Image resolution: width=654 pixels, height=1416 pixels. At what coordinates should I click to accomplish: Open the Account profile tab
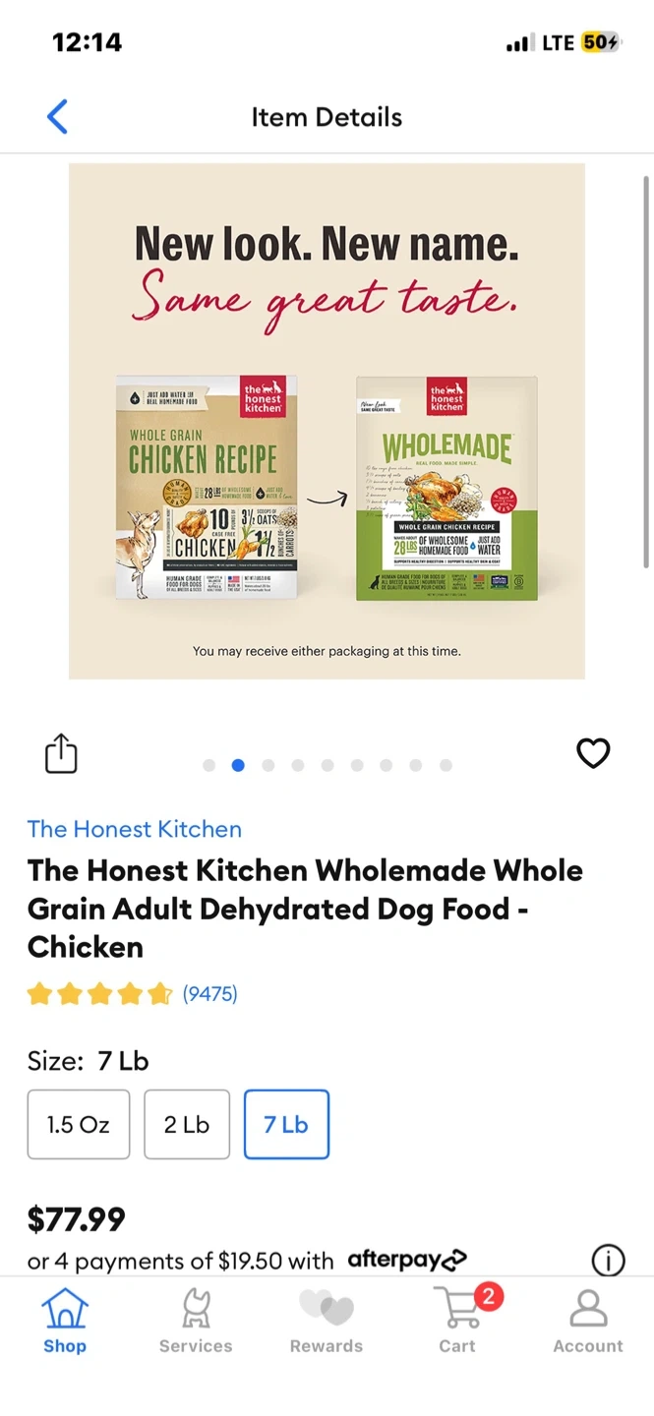(588, 1322)
